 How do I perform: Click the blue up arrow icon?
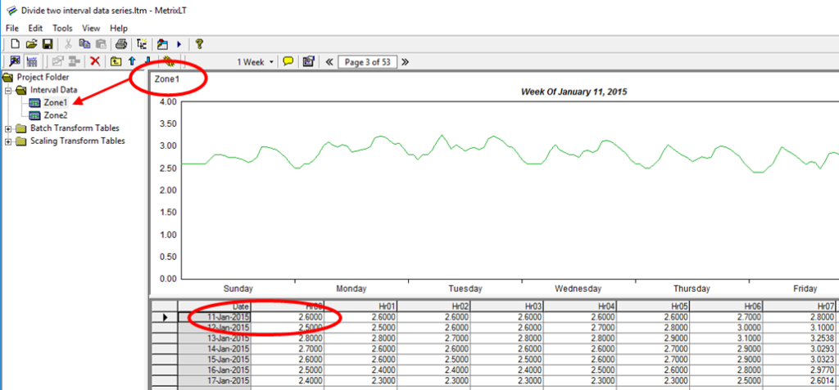(131, 61)
